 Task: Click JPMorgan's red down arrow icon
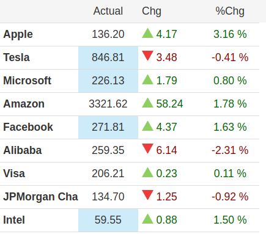tap(147, 196)
